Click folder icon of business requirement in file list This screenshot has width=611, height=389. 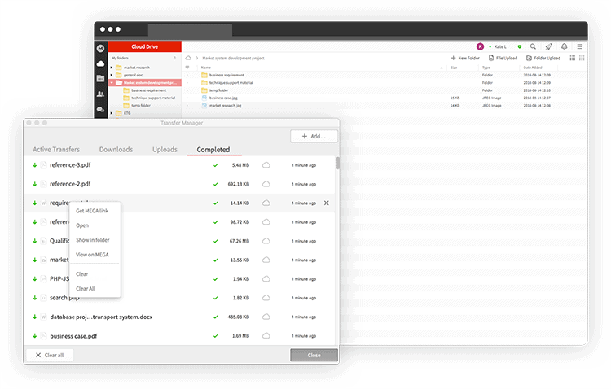(204, 75)
